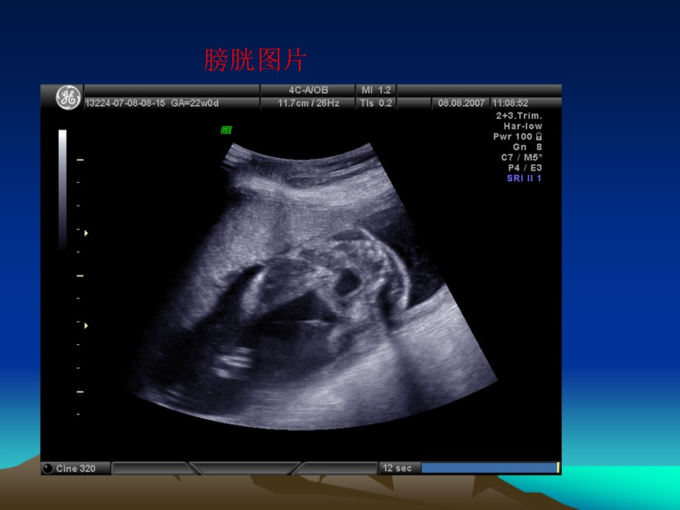
Task: Select the third blank tab in bottom bar
Action: pyautogui.click(x=338, y=468)
